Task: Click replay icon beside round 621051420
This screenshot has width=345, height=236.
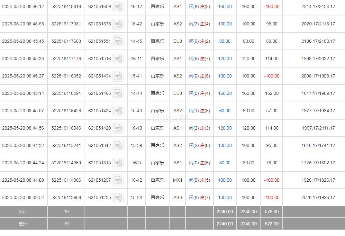Action: coord(118,128)
